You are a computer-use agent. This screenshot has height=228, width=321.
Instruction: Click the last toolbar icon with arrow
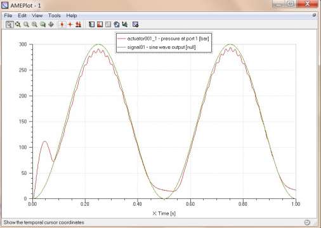136,25
